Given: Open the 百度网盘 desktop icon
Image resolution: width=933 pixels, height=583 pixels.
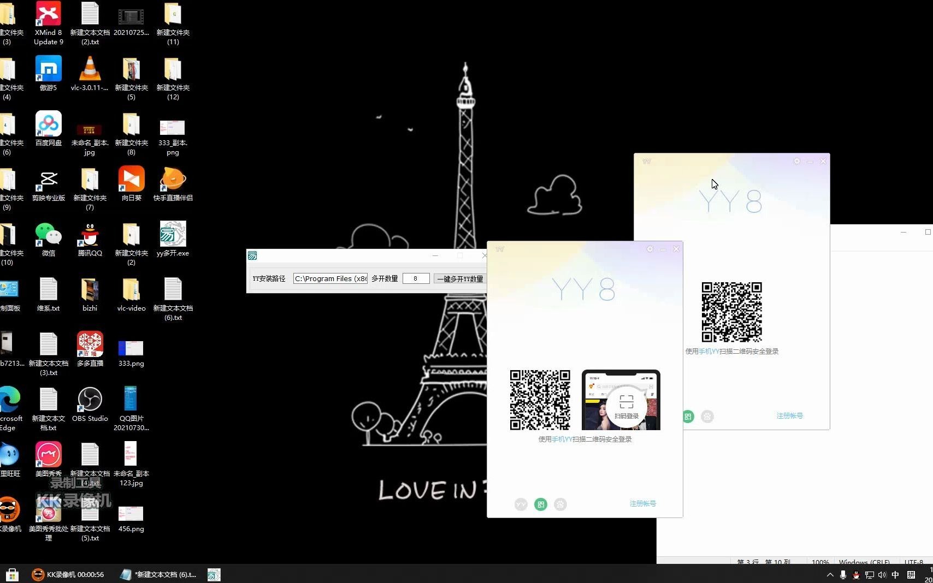Looking at the screenshot, I should coord(48,128).
